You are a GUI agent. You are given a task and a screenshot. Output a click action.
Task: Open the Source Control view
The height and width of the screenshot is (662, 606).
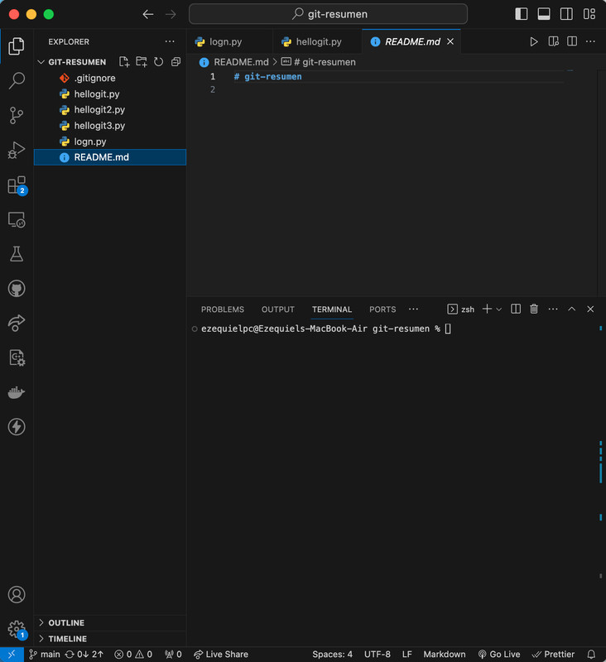tap(17, 115)
